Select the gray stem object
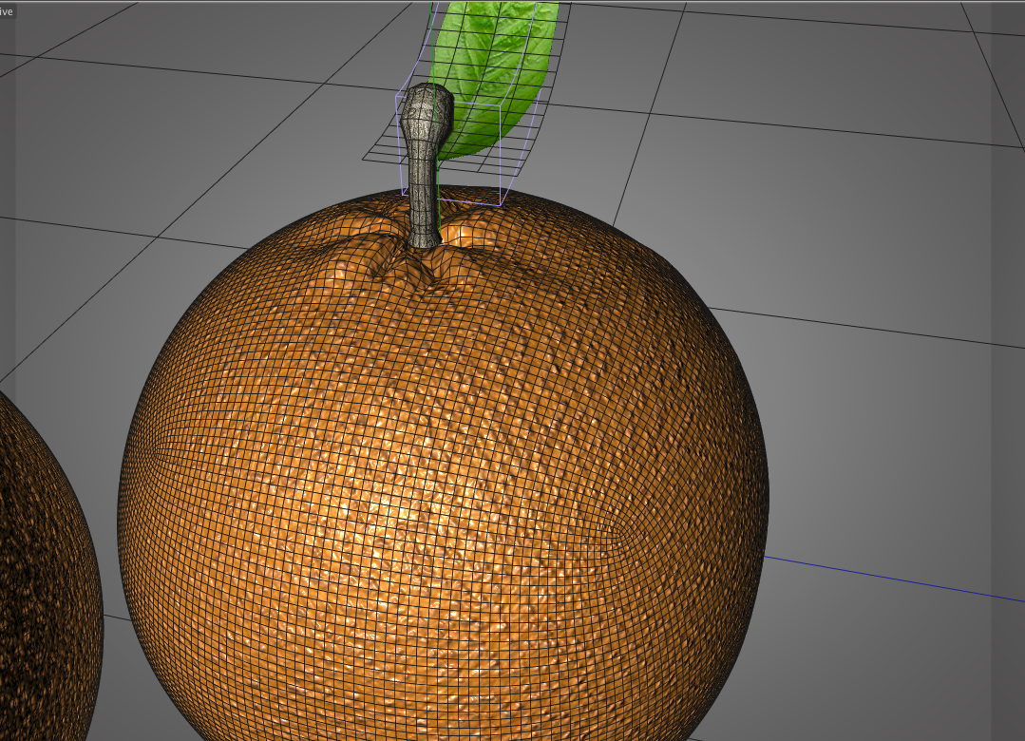Screen dimensions: 1025x741 point(426,166)
